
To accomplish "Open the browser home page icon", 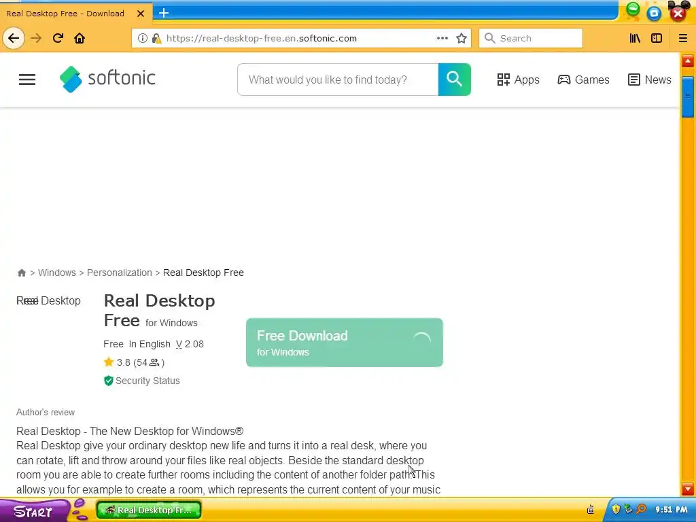I will (x=80, y=38).
